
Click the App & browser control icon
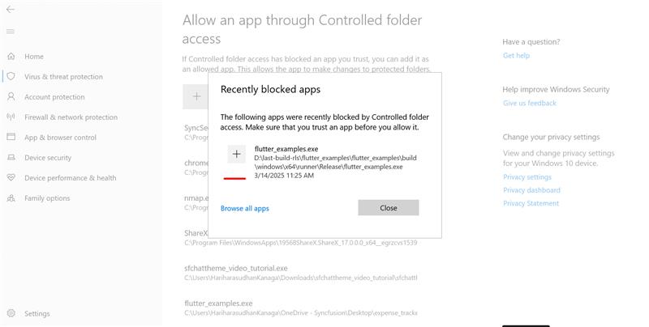[11, 138]
